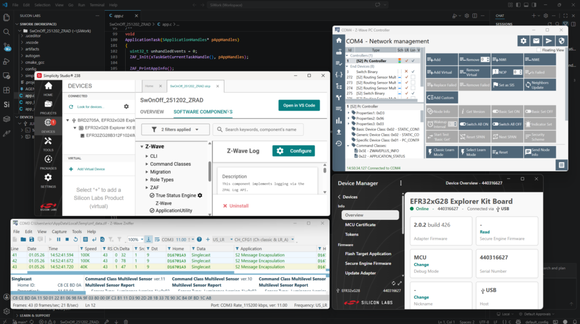Toggle Lsn checkmark for node 275

tap(413, 93)
